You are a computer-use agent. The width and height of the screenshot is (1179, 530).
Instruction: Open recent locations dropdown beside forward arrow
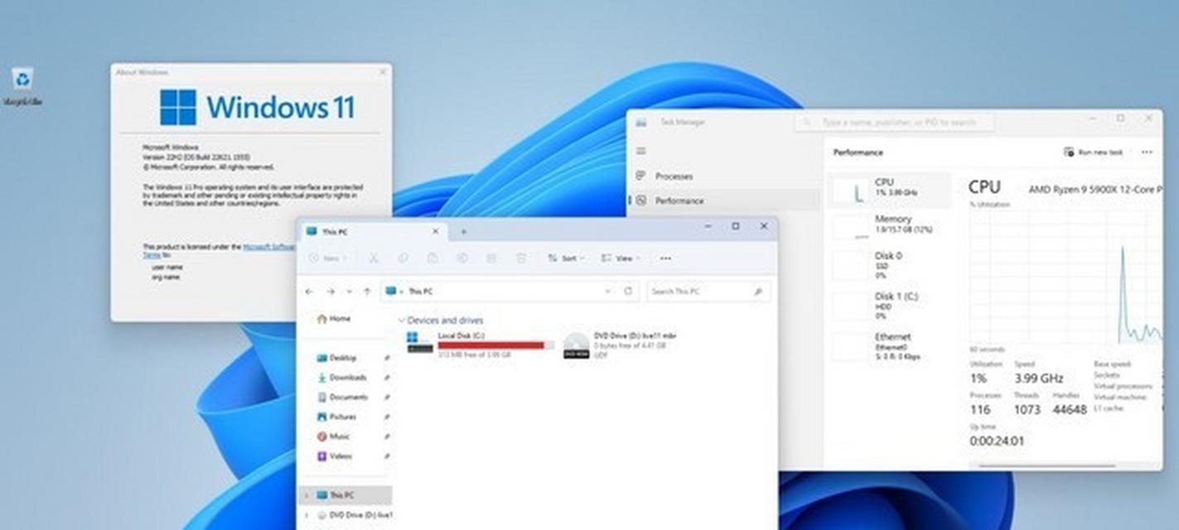(x=348, y=291)
